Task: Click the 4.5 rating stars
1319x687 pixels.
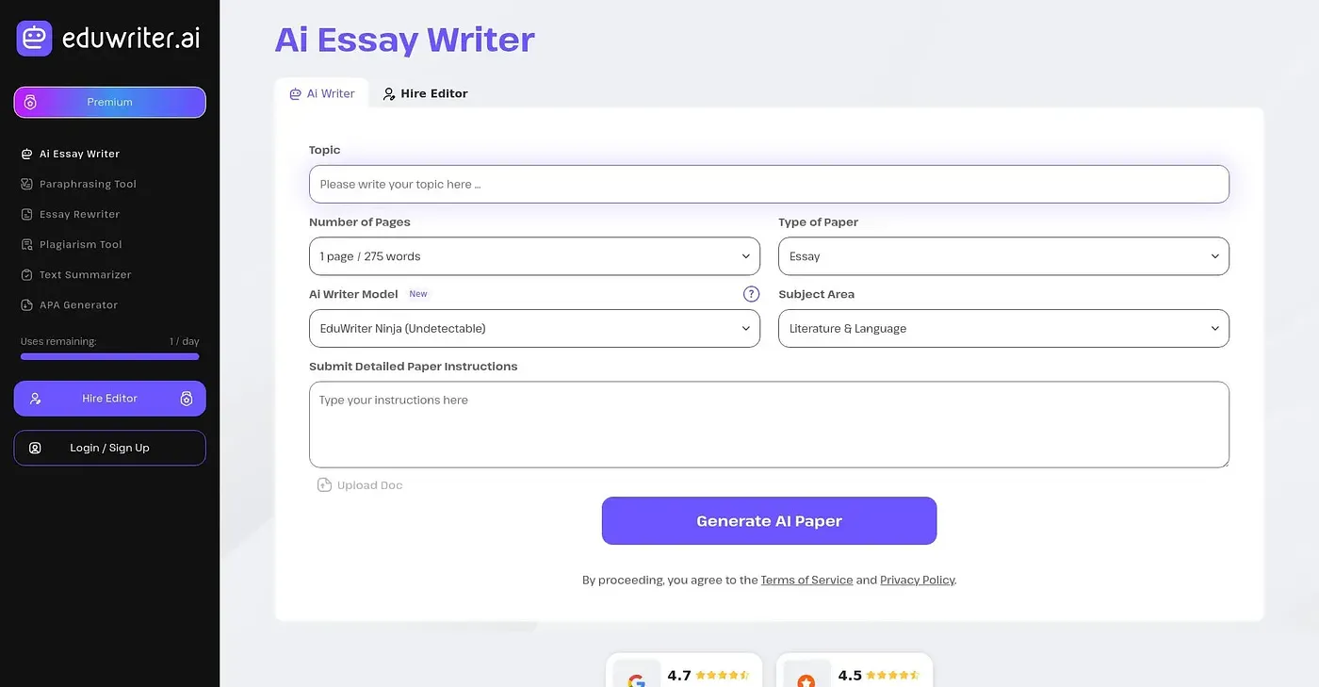Action: tap(893, 675)
